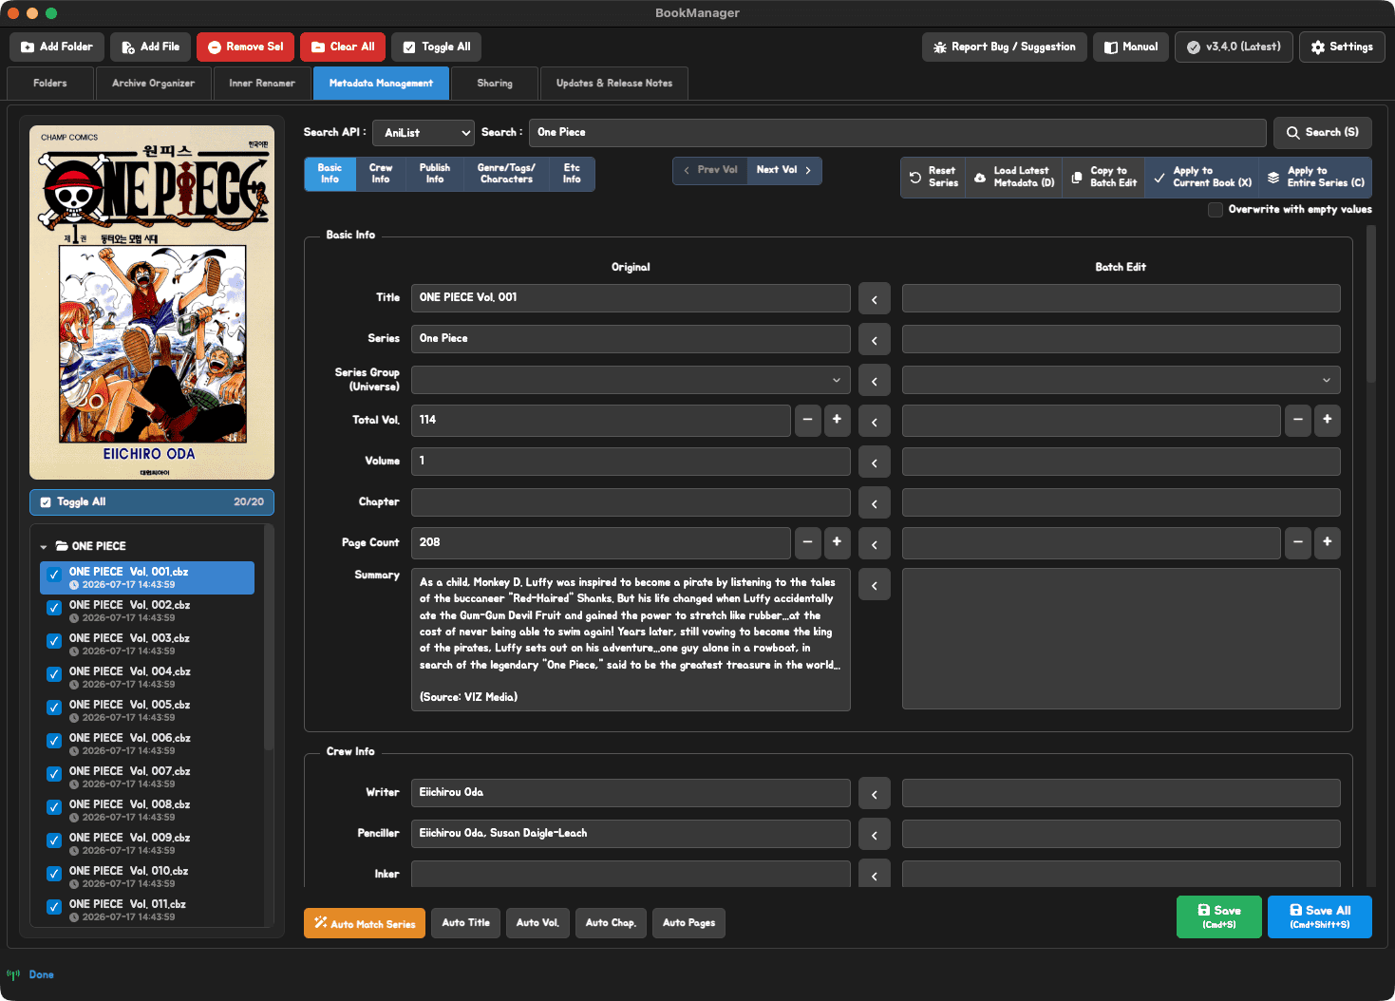
Task: Uncheck ONE PIECE Vol. 001.cbz
Action: pyautogui.click(x=54, y=576)
